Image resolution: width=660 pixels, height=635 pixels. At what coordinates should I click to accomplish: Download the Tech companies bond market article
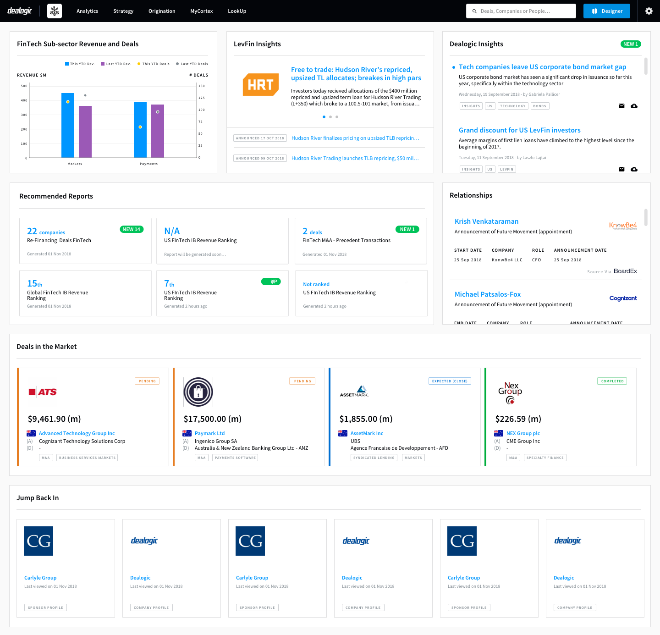[x=634, y=106]
